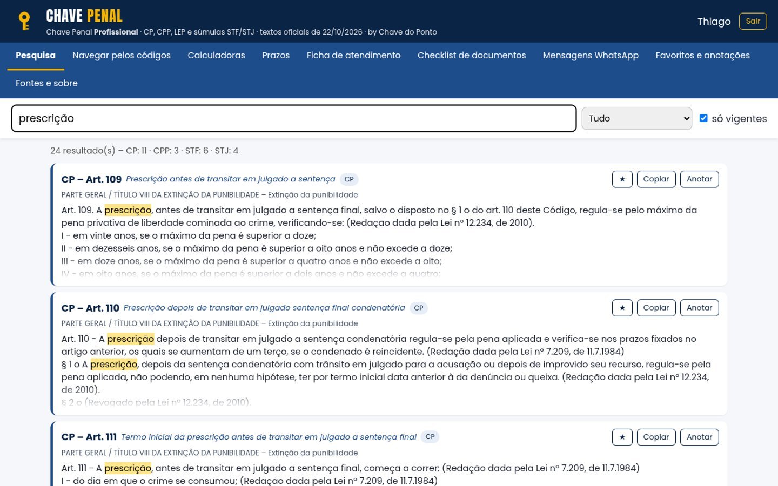
Task: Go to the Prazos tab
Action: coord(276,56)
